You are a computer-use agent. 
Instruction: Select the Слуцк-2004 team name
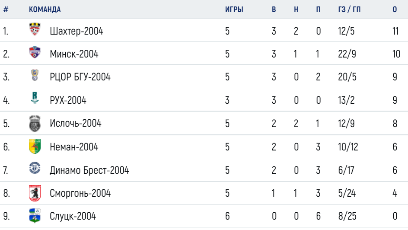73,216
